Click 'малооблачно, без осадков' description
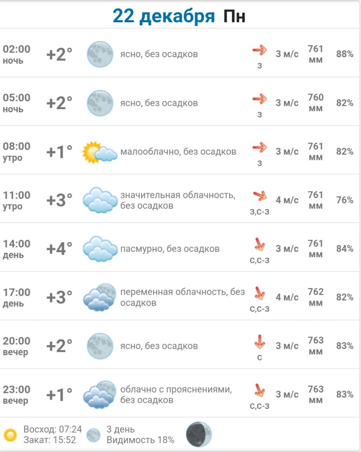Screen dimensions: 361x452 click(178, 152)
